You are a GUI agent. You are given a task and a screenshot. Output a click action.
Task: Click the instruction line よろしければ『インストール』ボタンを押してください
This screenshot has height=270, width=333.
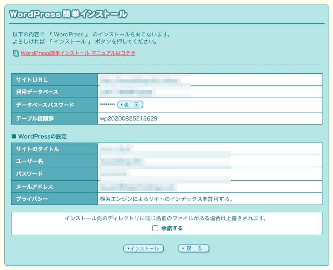(85, 41)
